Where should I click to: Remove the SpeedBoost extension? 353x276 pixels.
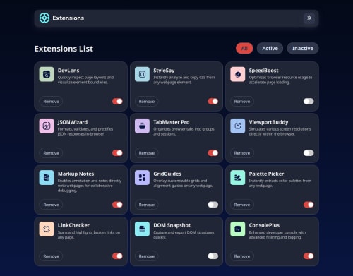(x=242, y=102)
